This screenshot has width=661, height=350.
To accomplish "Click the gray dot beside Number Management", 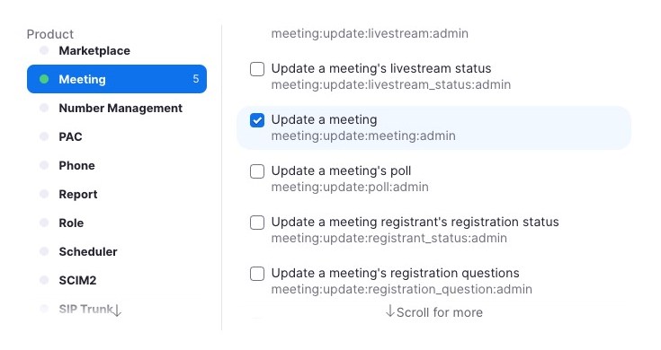I will [44, 108].
